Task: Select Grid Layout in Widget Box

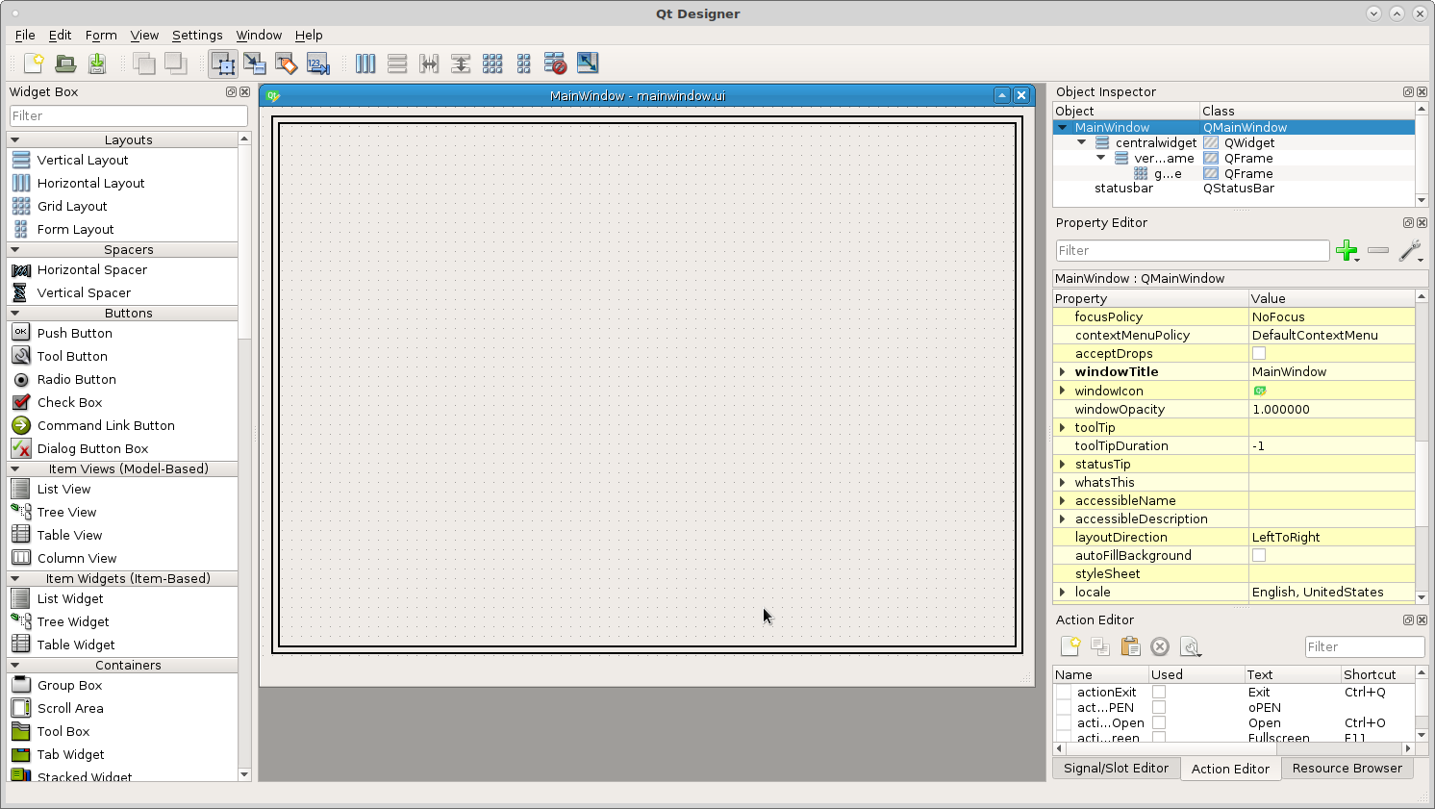Action: [72, 206]
